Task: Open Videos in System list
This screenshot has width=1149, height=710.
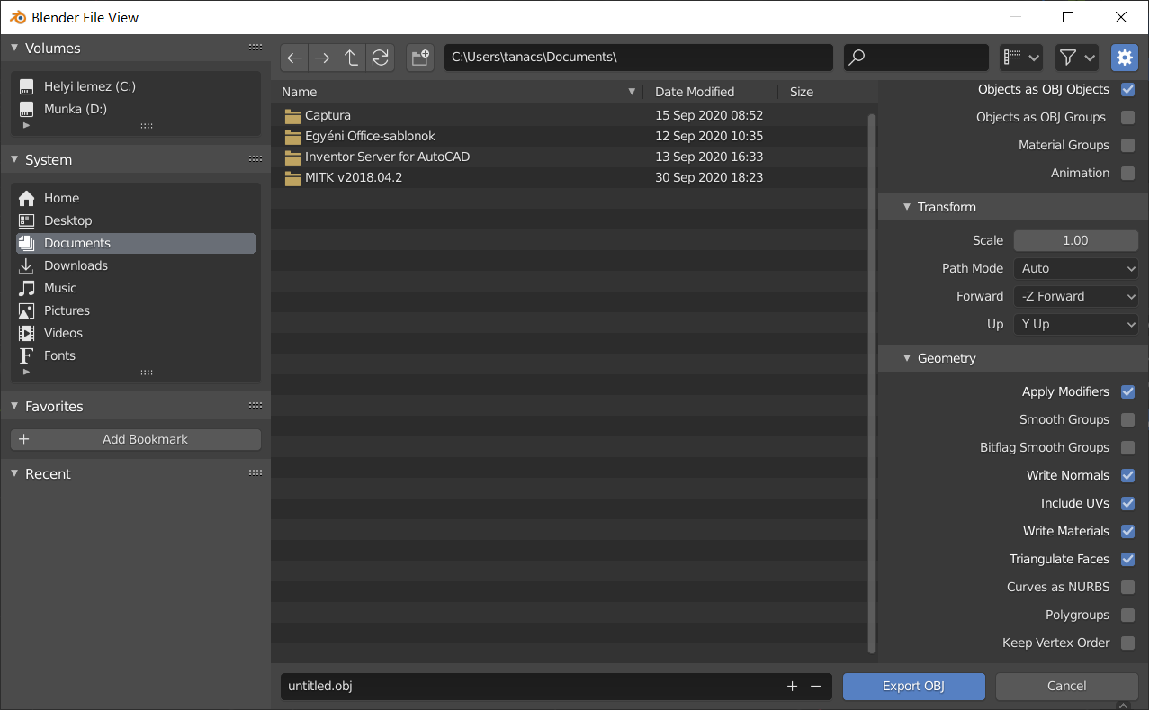Action: pos(136,333)
